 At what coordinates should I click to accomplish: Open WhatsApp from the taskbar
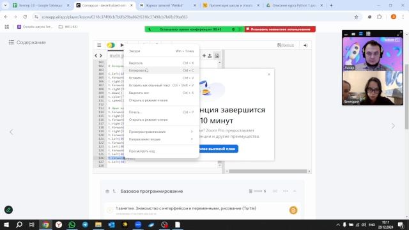pyautogui.click(x=72, y=224)
